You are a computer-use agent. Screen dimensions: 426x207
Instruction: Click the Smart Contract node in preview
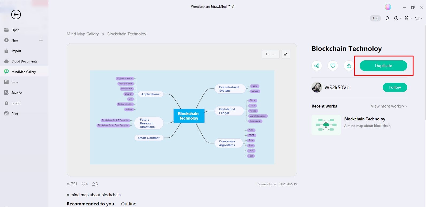(x=149, y=138)
